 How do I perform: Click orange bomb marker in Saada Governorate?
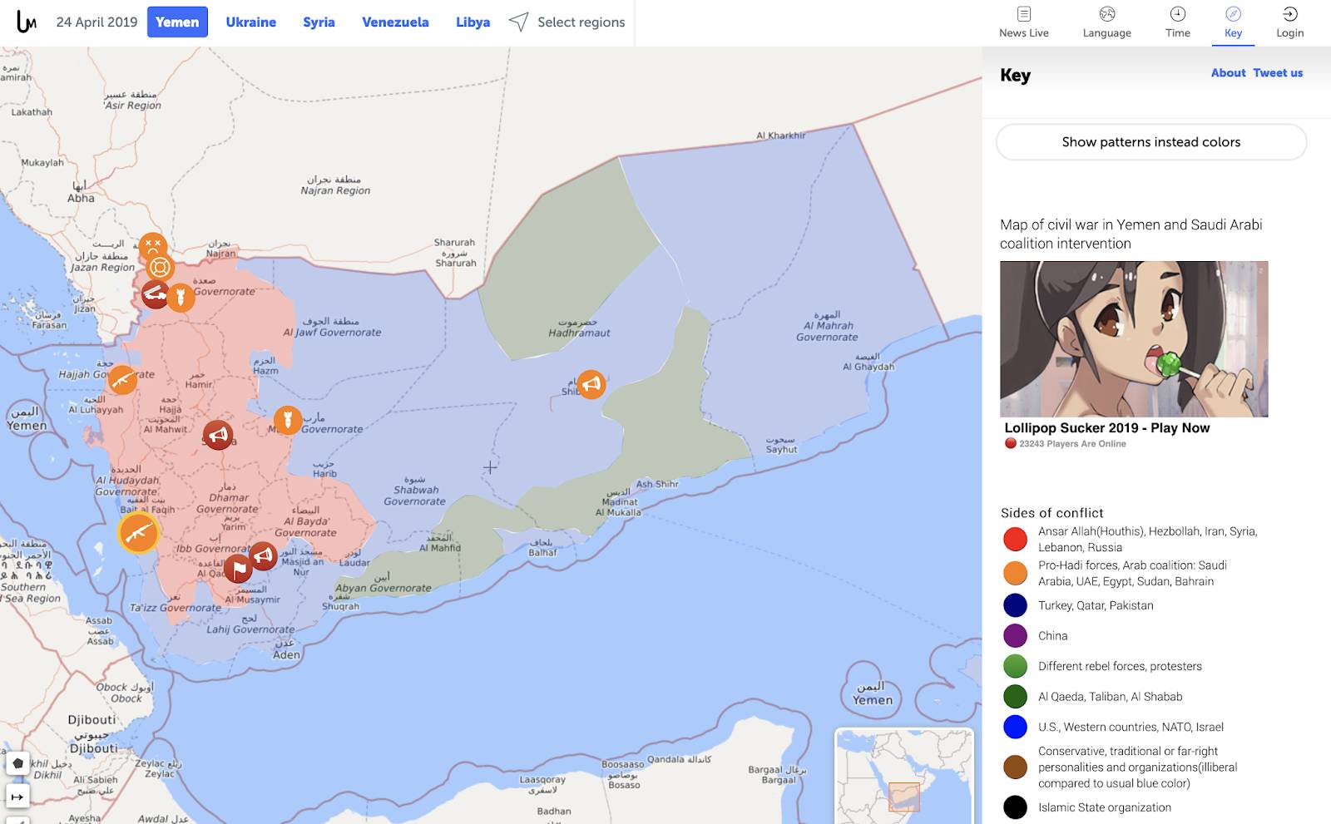pos(181,297)
